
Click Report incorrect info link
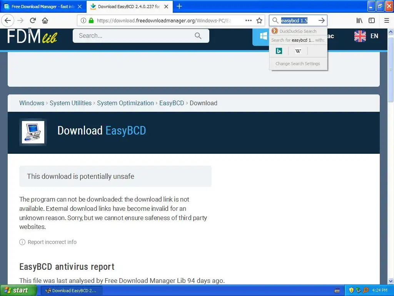pos(52,242)
